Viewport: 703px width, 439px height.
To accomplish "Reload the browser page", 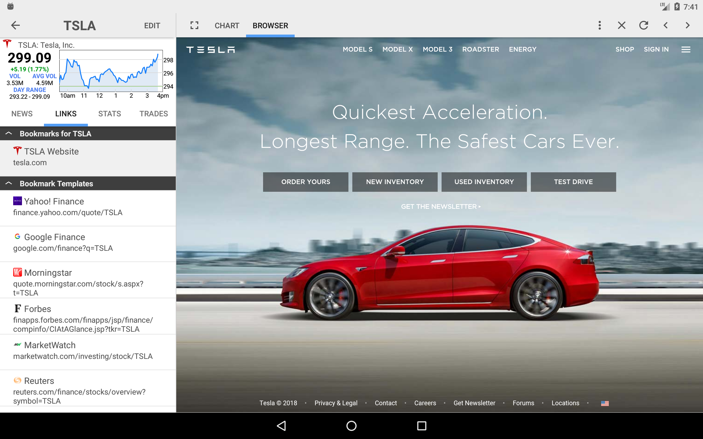I will tap(643, 26).
